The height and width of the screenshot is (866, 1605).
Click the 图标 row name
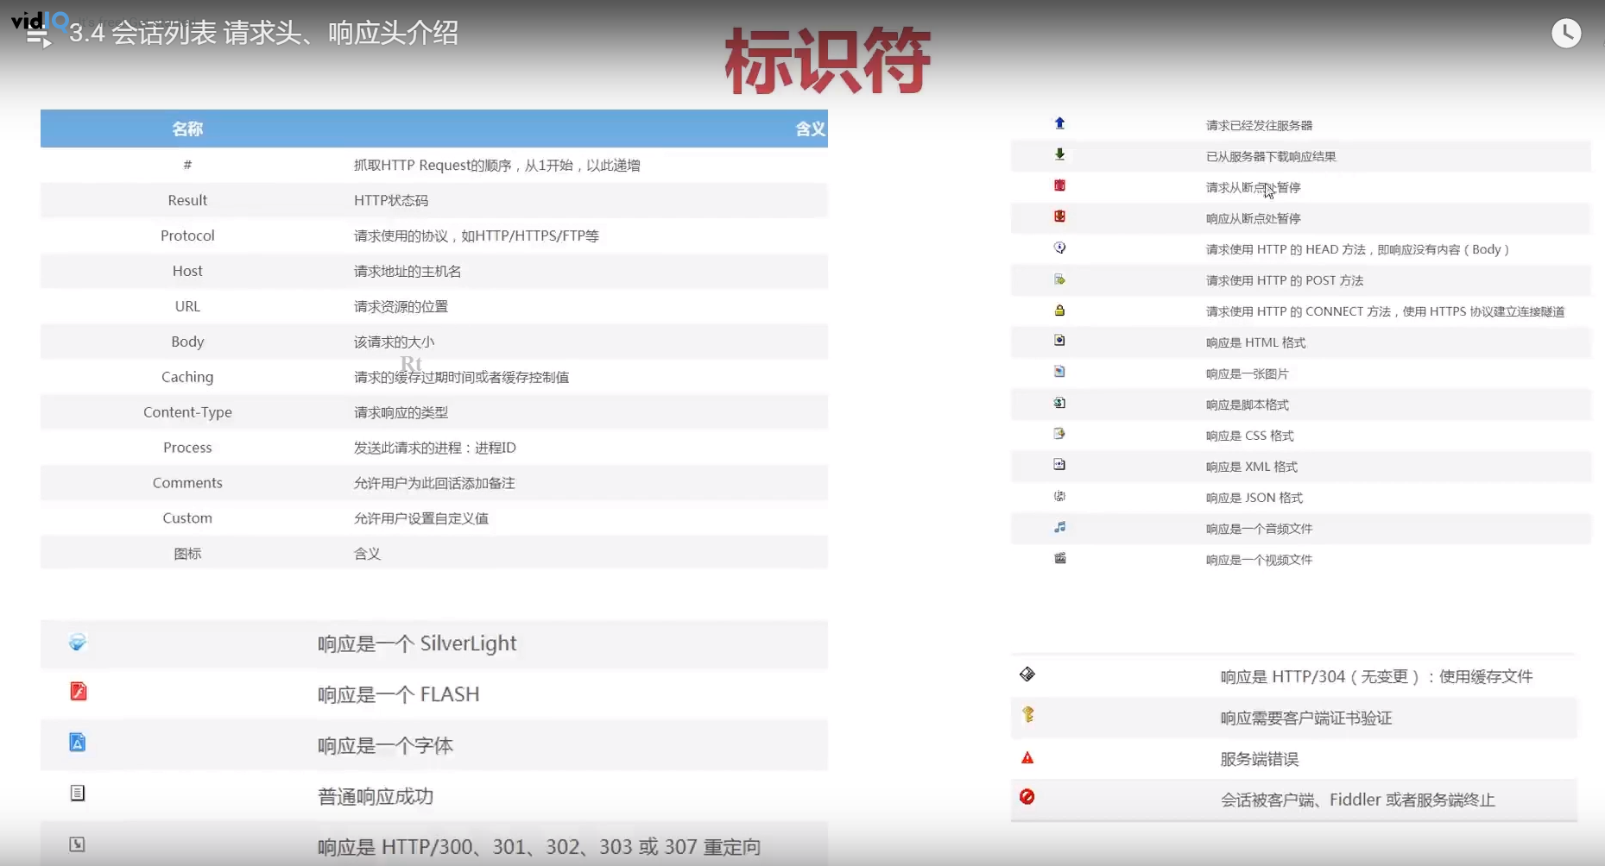[187, 554]
